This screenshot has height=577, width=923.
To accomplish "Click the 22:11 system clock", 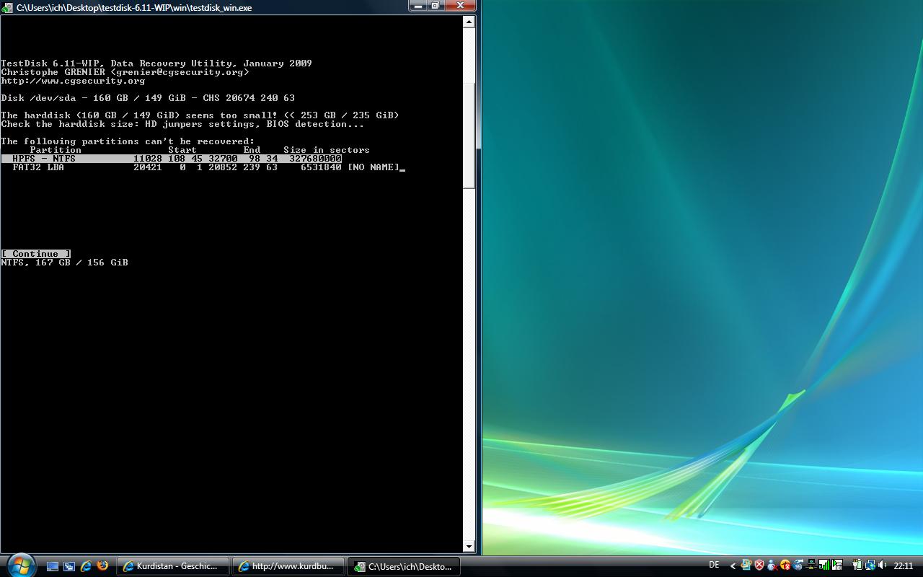I will pos(903,566).
